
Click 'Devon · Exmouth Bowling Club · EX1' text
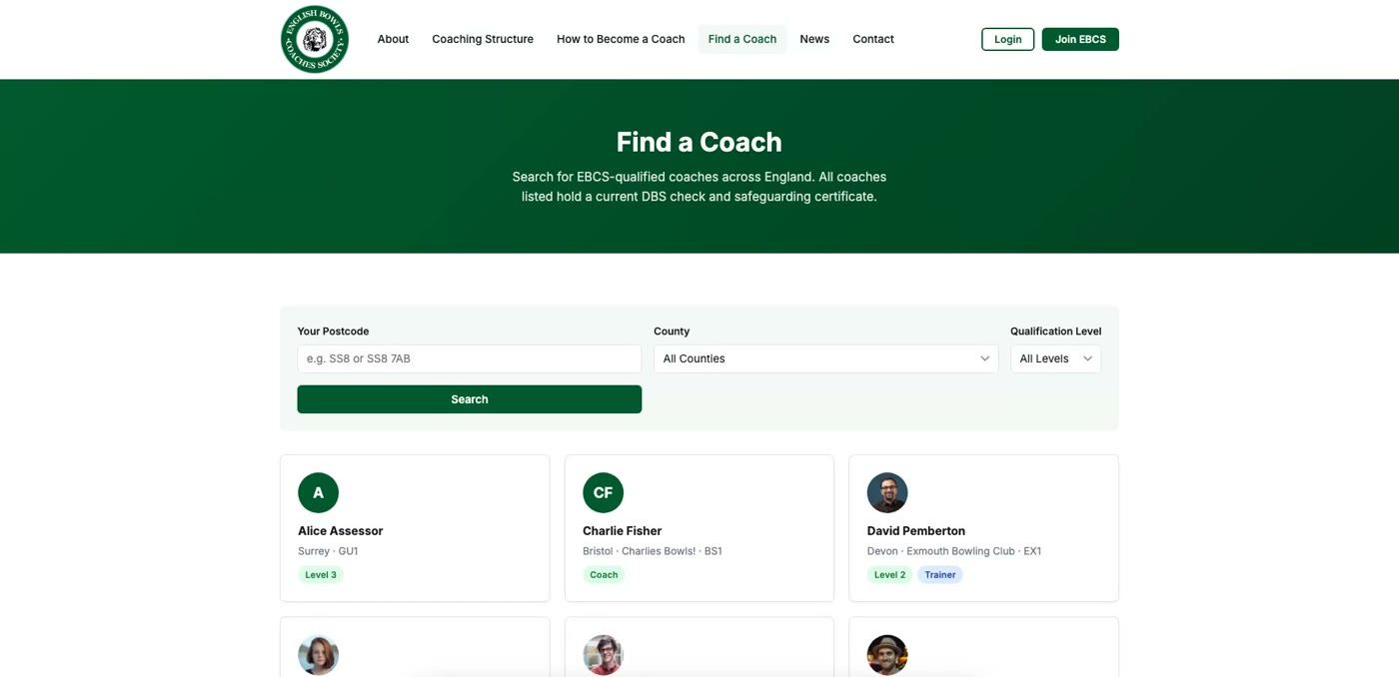pyautogui.click(x=954, y=551)
